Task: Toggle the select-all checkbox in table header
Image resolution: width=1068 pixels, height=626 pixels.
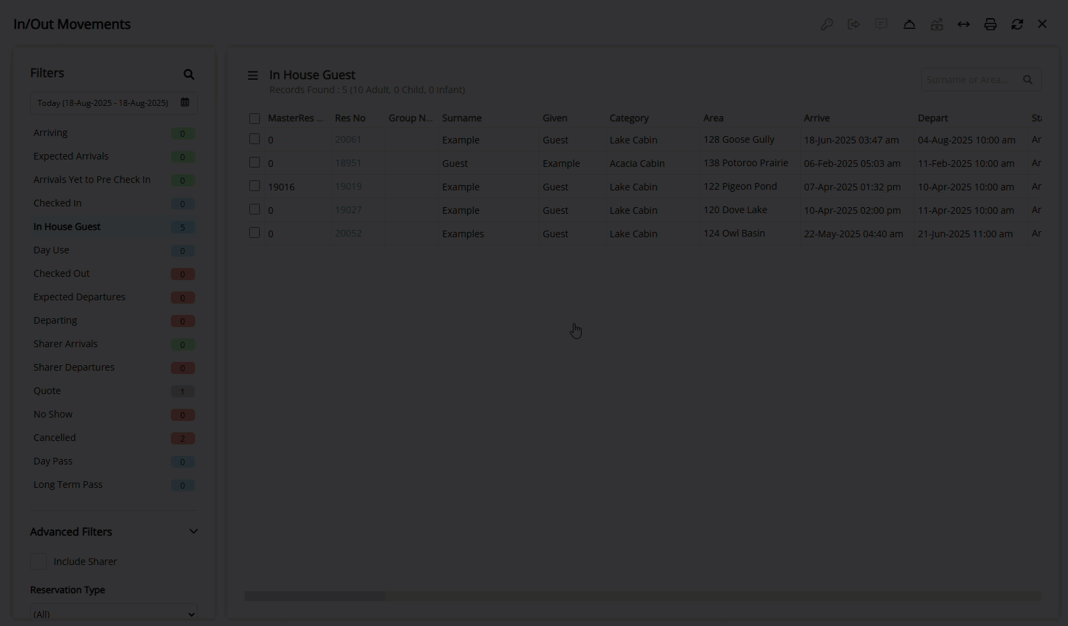Action: [255, 119]
